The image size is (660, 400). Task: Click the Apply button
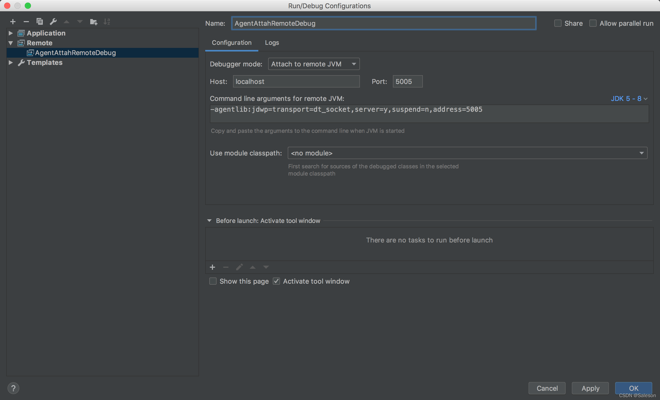[590, 388]
